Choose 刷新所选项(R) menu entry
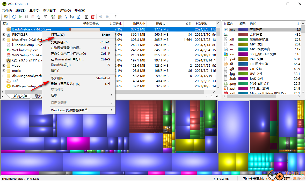 pyautogui.click(x=79, y=65)
